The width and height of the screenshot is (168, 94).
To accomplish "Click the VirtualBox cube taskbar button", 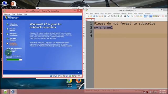I will 13,92.
